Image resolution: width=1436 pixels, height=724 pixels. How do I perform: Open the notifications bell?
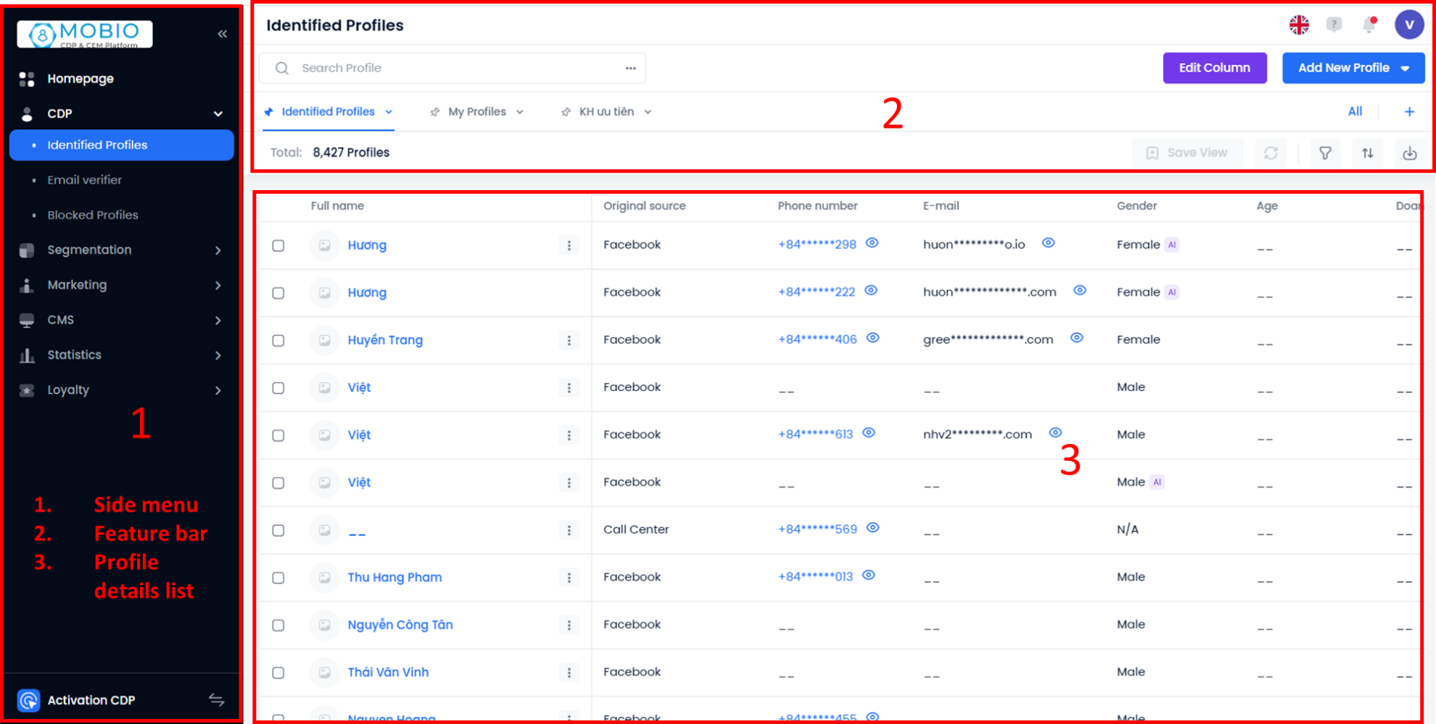pyautogui.click(x=1369, y=25)
